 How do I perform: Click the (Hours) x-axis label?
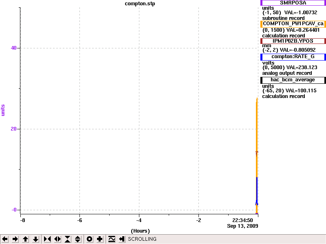pyautogui.click(x=140, y=231)
